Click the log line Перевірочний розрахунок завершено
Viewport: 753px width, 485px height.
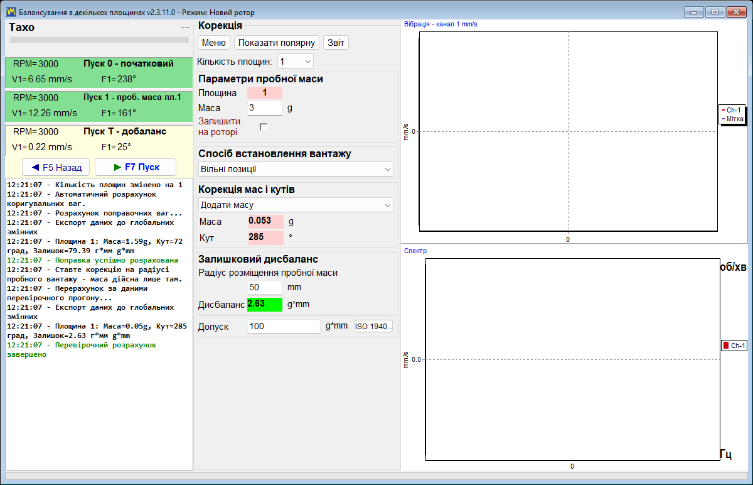tap(82, 349)
